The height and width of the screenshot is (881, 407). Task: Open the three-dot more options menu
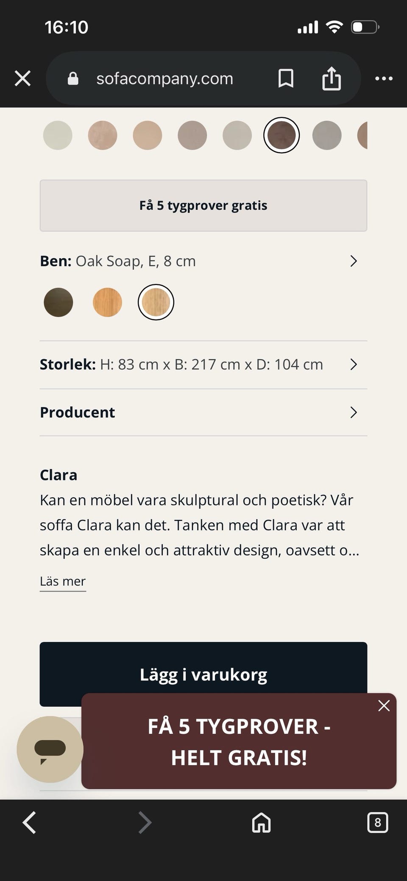pos(384,78)
